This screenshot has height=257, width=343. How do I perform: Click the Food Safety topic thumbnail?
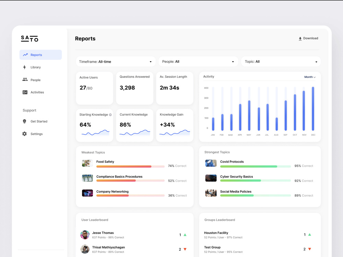point(87,163)
